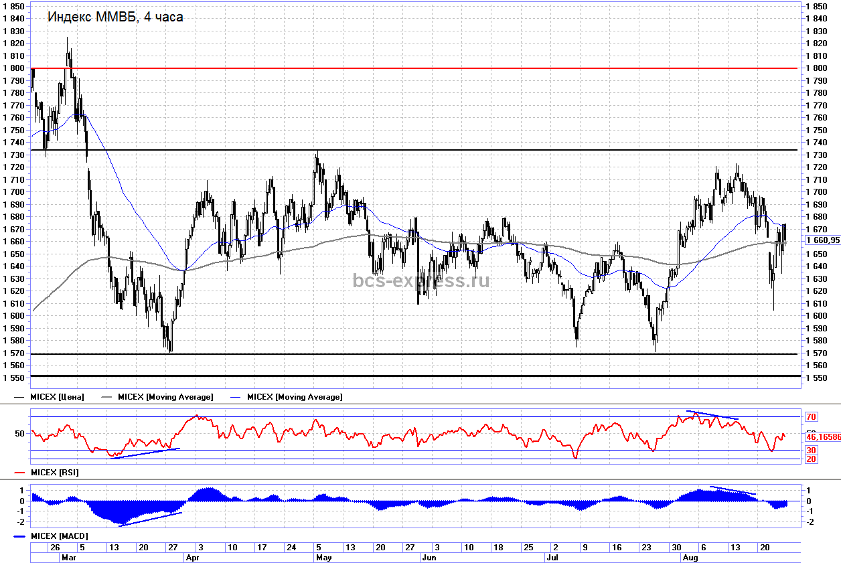This screenshot has height=563, width=841.
Task: Select the MICEX [MACD] legend label
Action: (x=59, y=536)
